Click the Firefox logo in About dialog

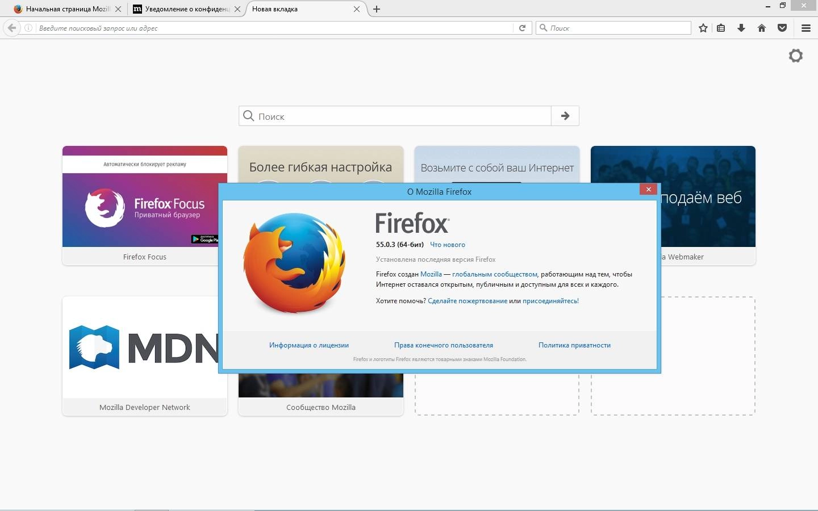click(295, 263)
